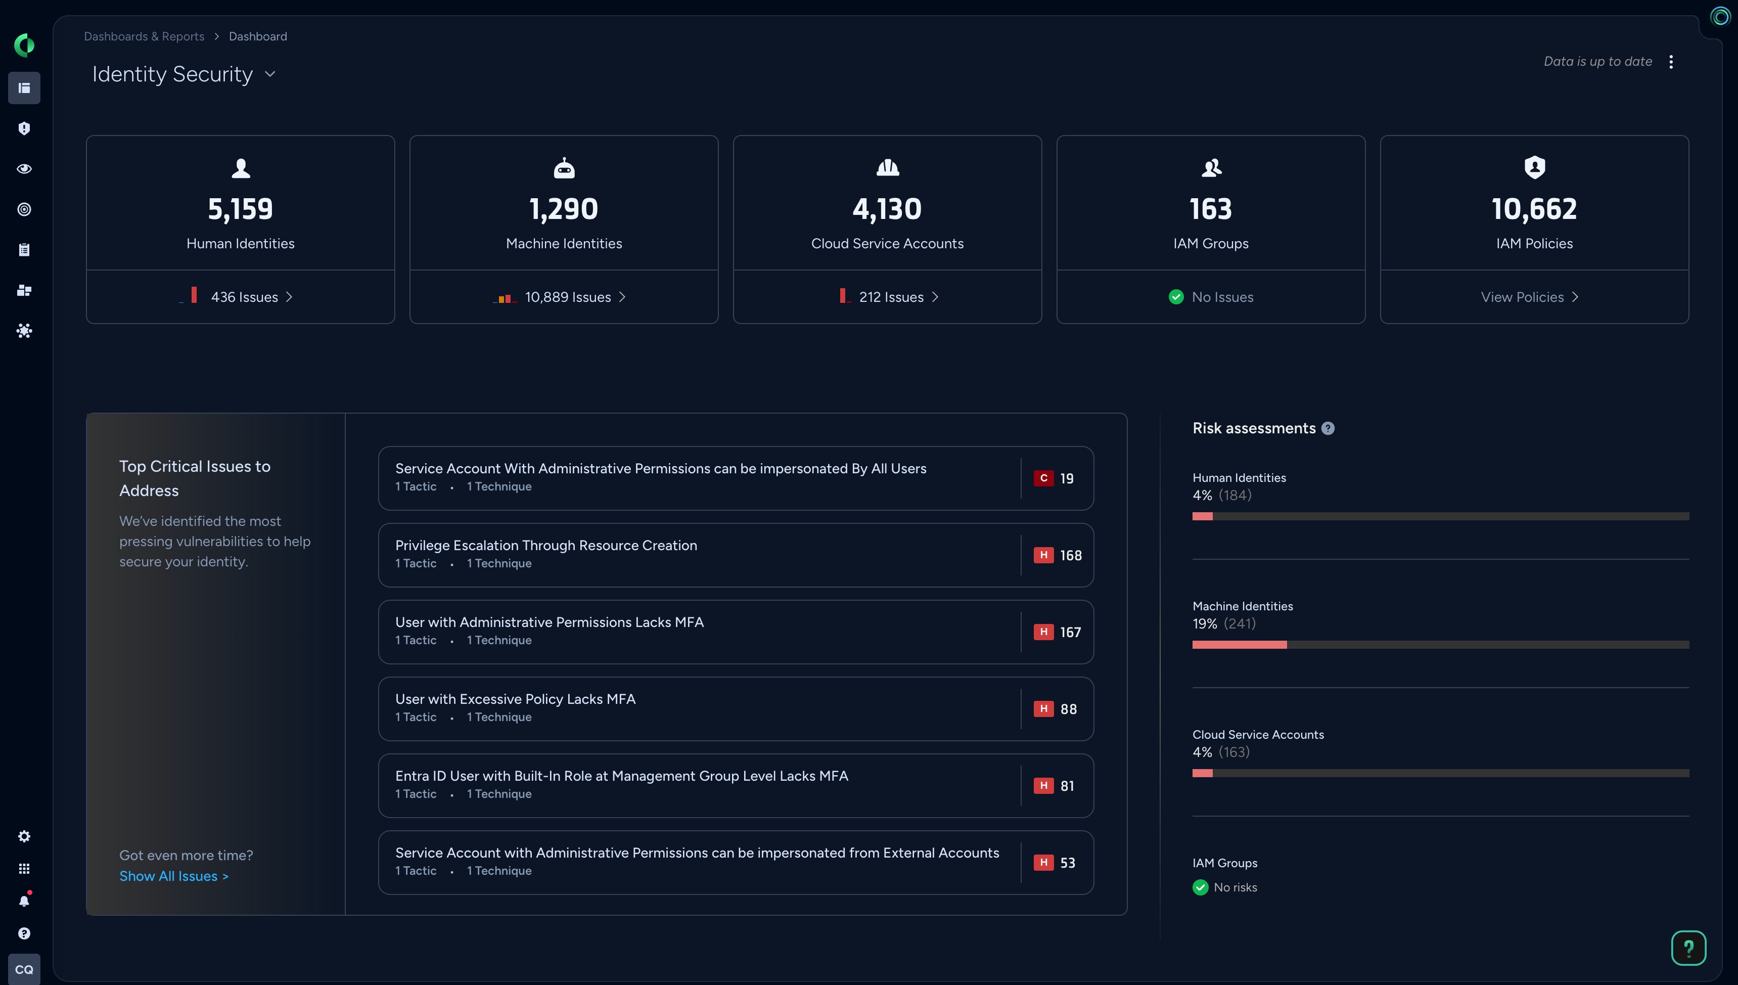Open the graph cluster icon in the sidebar
Viewport: 1738px width, 985px height.
tap(24, 330)
